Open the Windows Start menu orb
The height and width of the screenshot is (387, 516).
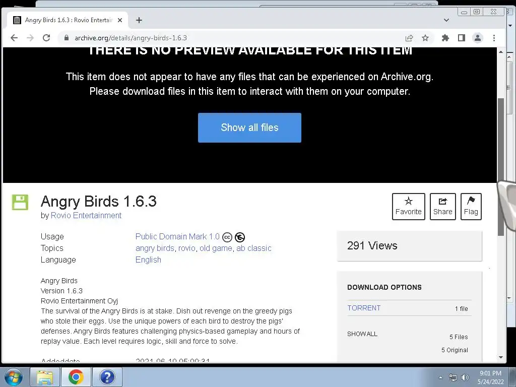(x=14, y=377)
